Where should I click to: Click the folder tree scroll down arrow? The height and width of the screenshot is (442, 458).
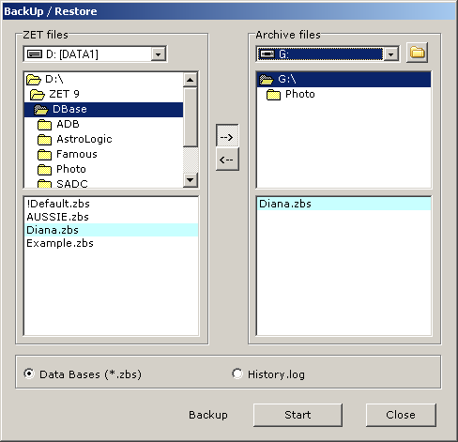pyautogui.click(x=190, y=180)
